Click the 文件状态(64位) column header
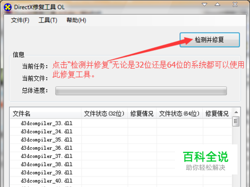This screenshot has height=187, width=250. click(x=179, y=113)
